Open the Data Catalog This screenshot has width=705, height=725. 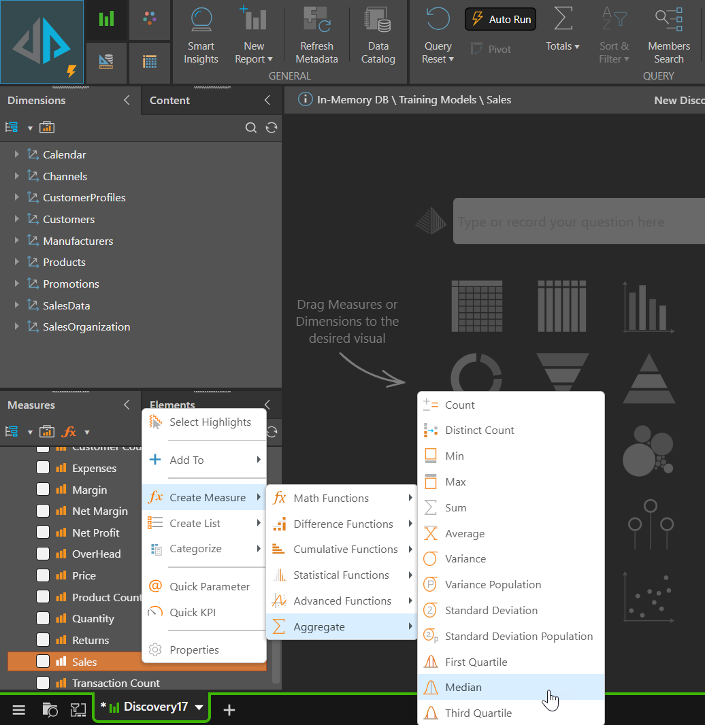378,20
